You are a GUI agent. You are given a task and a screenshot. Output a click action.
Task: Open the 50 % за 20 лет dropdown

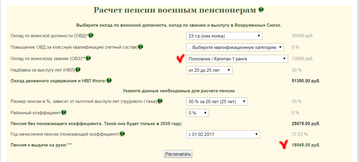pos(217,101)
